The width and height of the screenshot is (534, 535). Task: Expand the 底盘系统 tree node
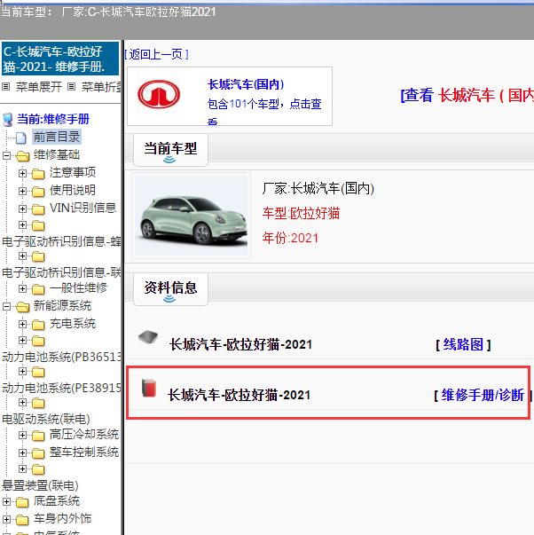tap(6, 502)
